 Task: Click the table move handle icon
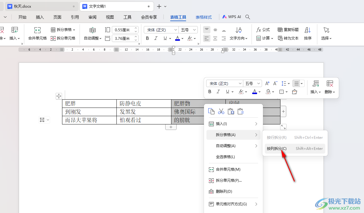pos(59,96)
